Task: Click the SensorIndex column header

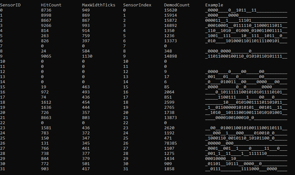Action: pyautogui.click(x=137, y=5)
